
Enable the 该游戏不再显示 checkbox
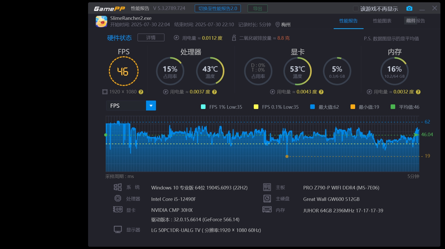click(356, 9)
